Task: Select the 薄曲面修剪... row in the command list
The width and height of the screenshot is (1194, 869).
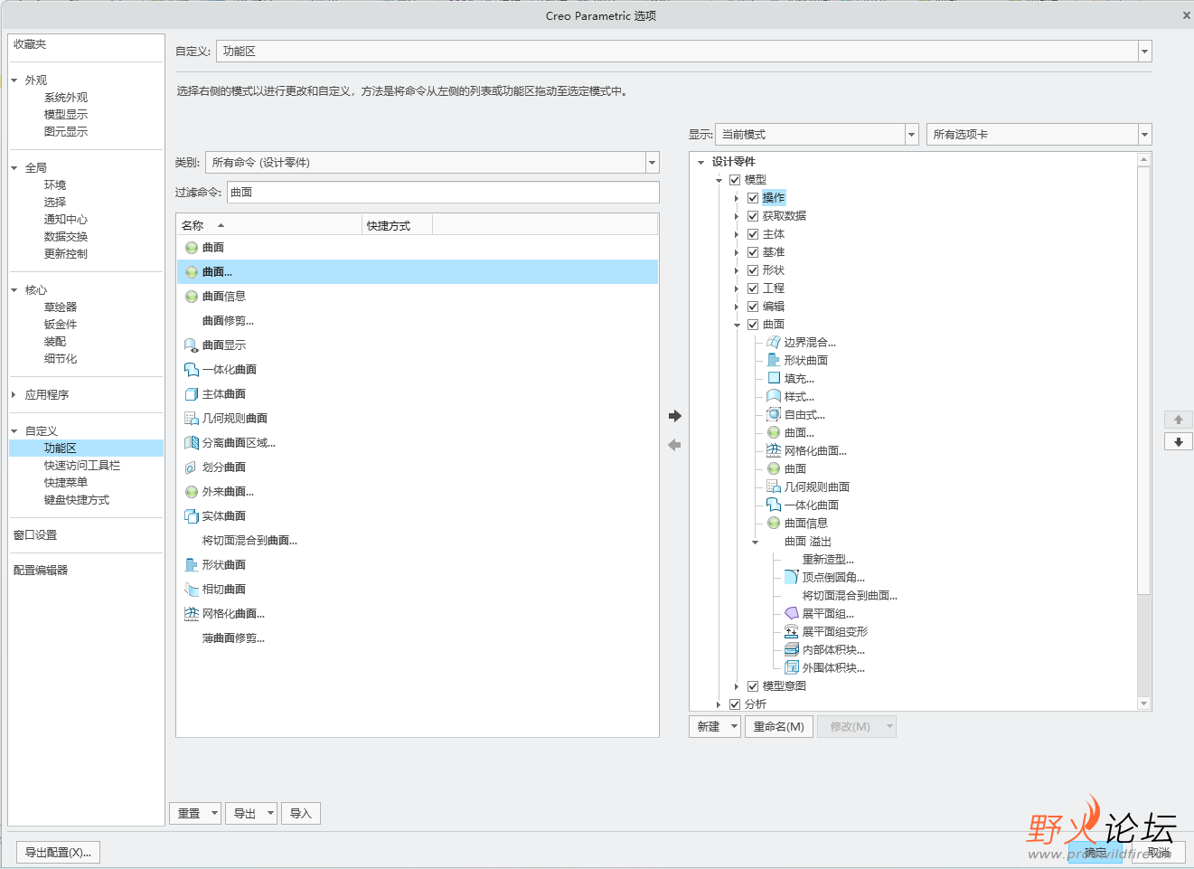Action: pyautogui.click(x=418, y=638)
